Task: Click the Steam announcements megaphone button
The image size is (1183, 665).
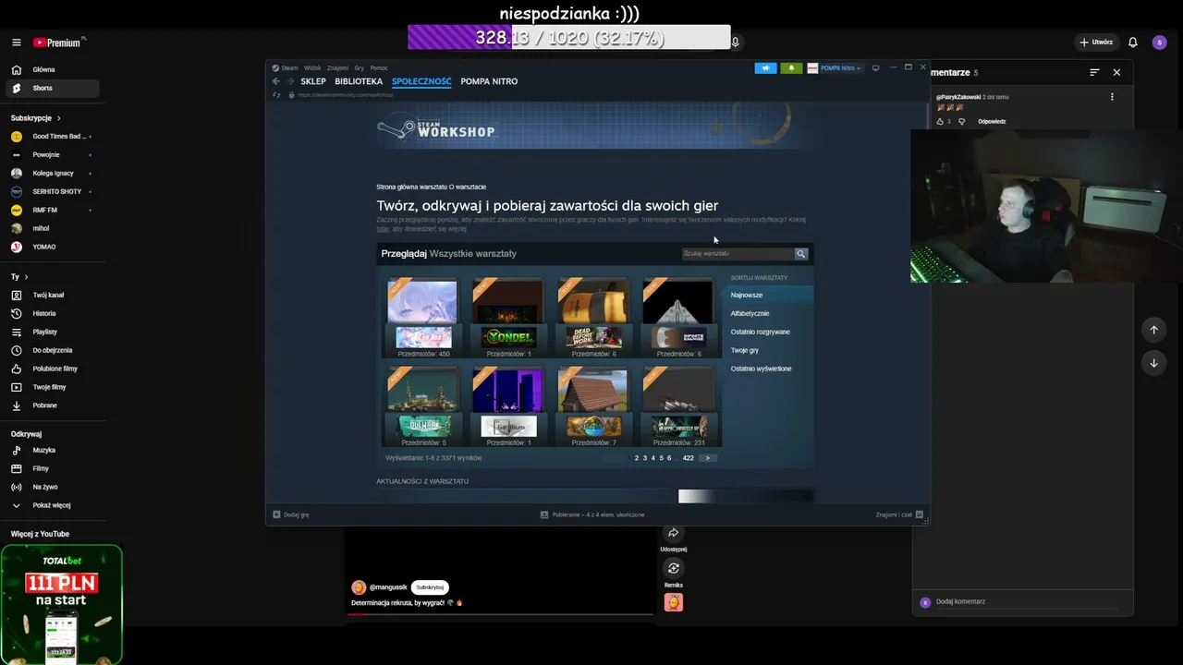Action: 765,68
